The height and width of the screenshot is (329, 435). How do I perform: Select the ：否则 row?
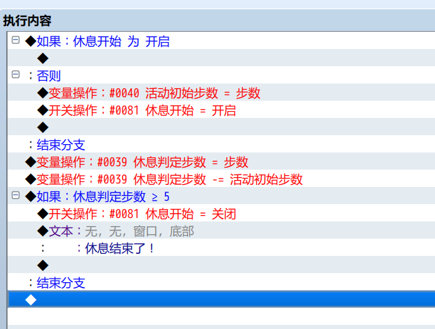221,75
